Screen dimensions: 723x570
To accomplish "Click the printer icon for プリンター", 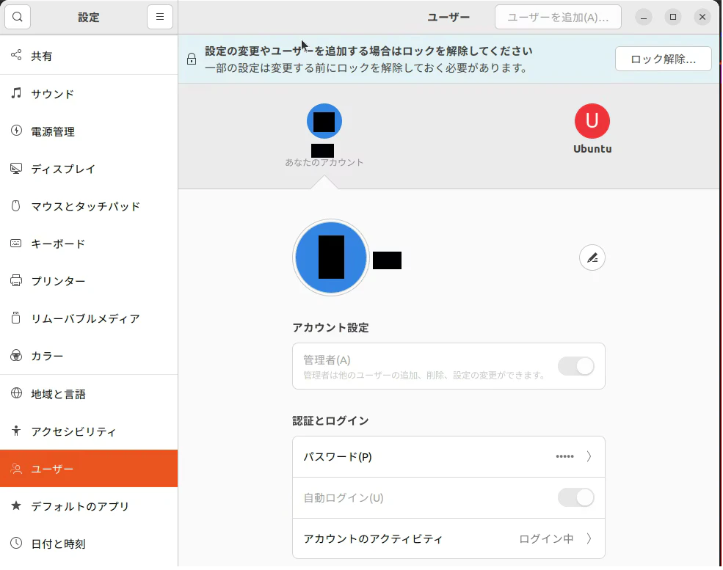I will [x=16, y=281].
